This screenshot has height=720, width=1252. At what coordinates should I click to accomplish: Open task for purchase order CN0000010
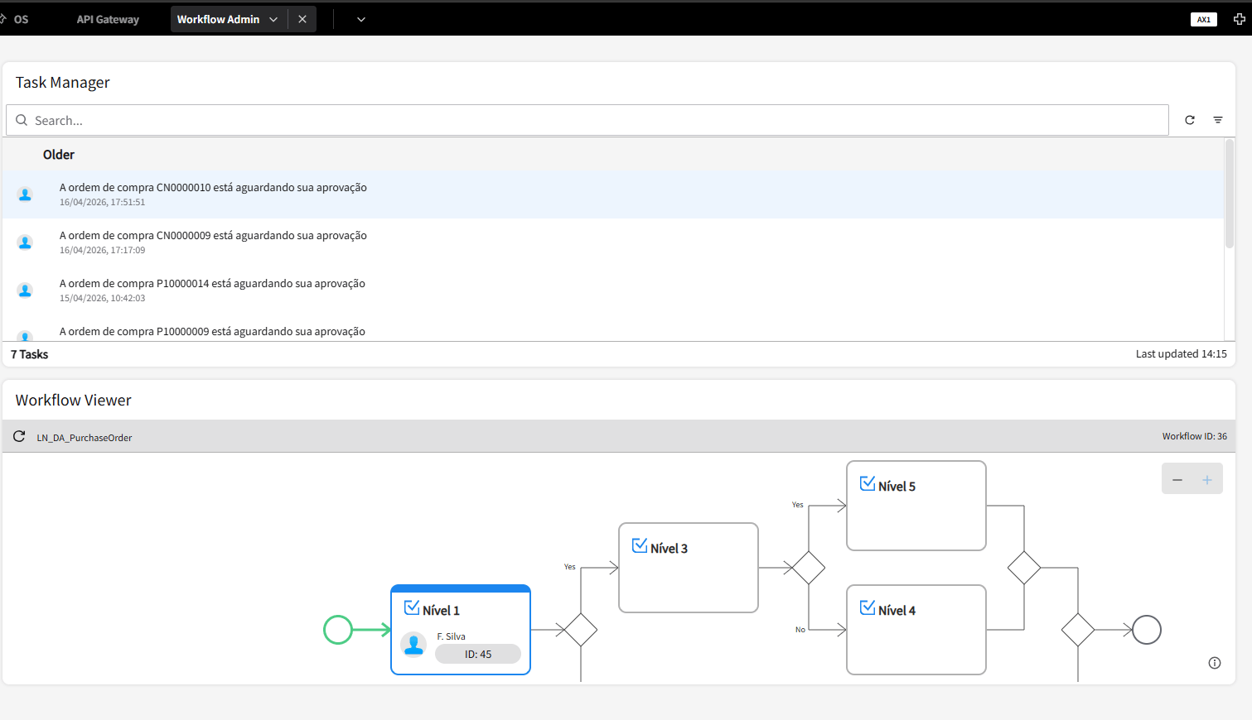(x=613, y=194)
